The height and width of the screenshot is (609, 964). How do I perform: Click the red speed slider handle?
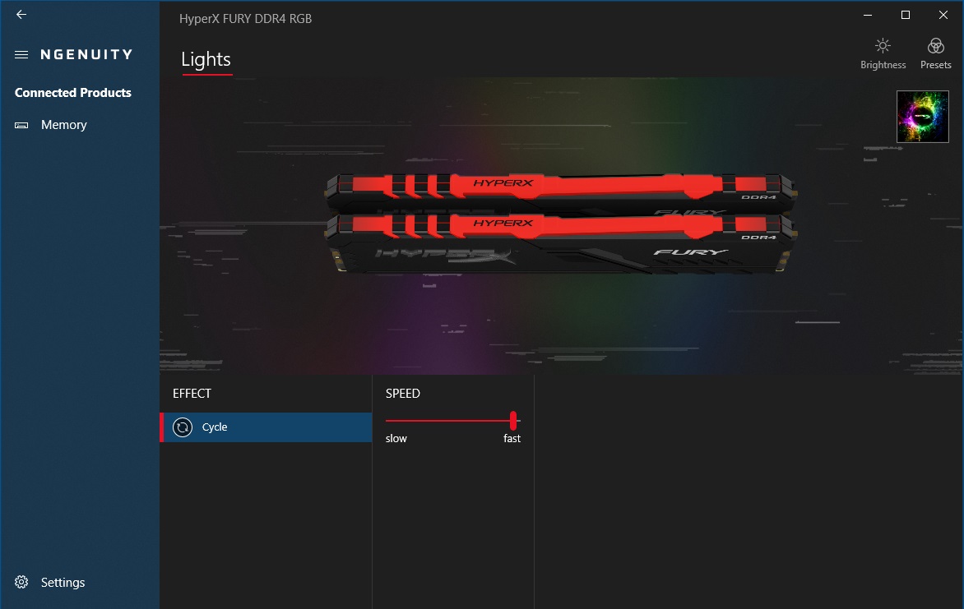(x=513, y=421)
